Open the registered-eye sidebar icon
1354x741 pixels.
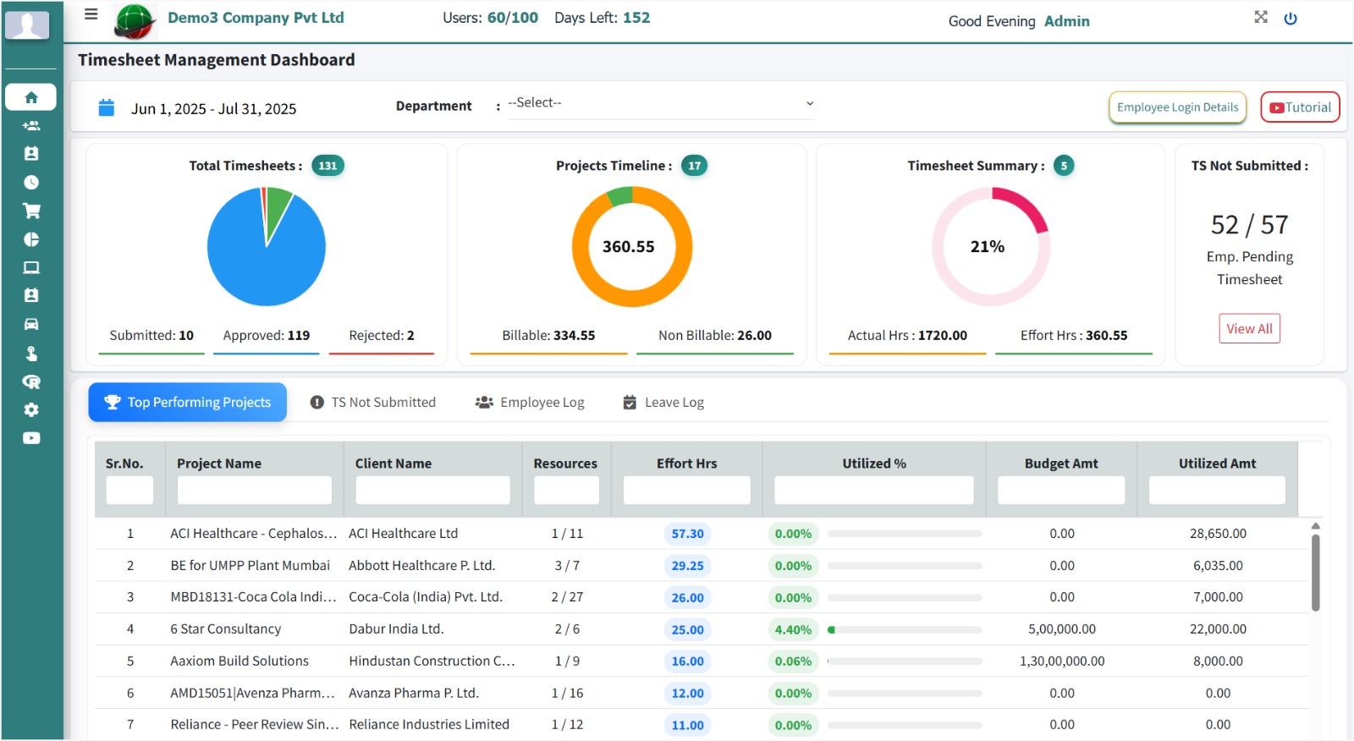(x=31, y=381)
